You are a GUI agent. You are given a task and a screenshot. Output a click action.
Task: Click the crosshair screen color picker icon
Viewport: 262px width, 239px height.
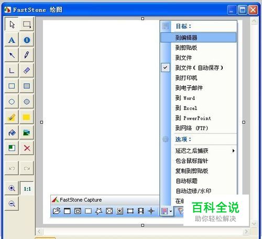(x=151, y=211)
